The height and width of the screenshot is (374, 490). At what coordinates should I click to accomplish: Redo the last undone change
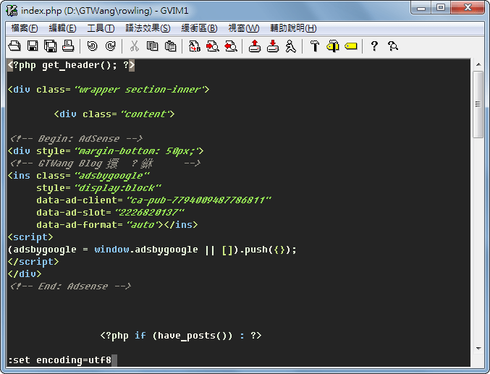[110, 46]
